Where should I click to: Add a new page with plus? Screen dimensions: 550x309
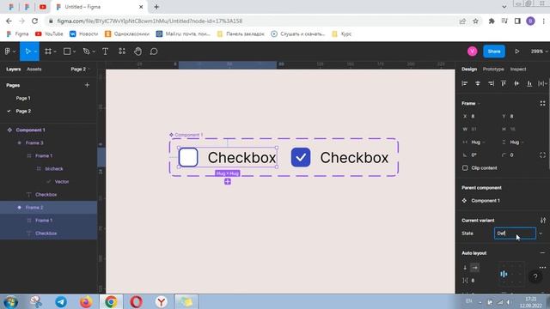87,85
